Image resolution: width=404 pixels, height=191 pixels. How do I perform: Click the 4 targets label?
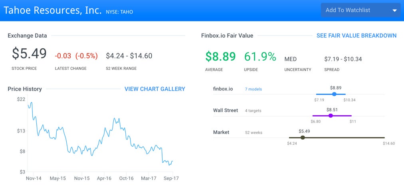(253, 111)
